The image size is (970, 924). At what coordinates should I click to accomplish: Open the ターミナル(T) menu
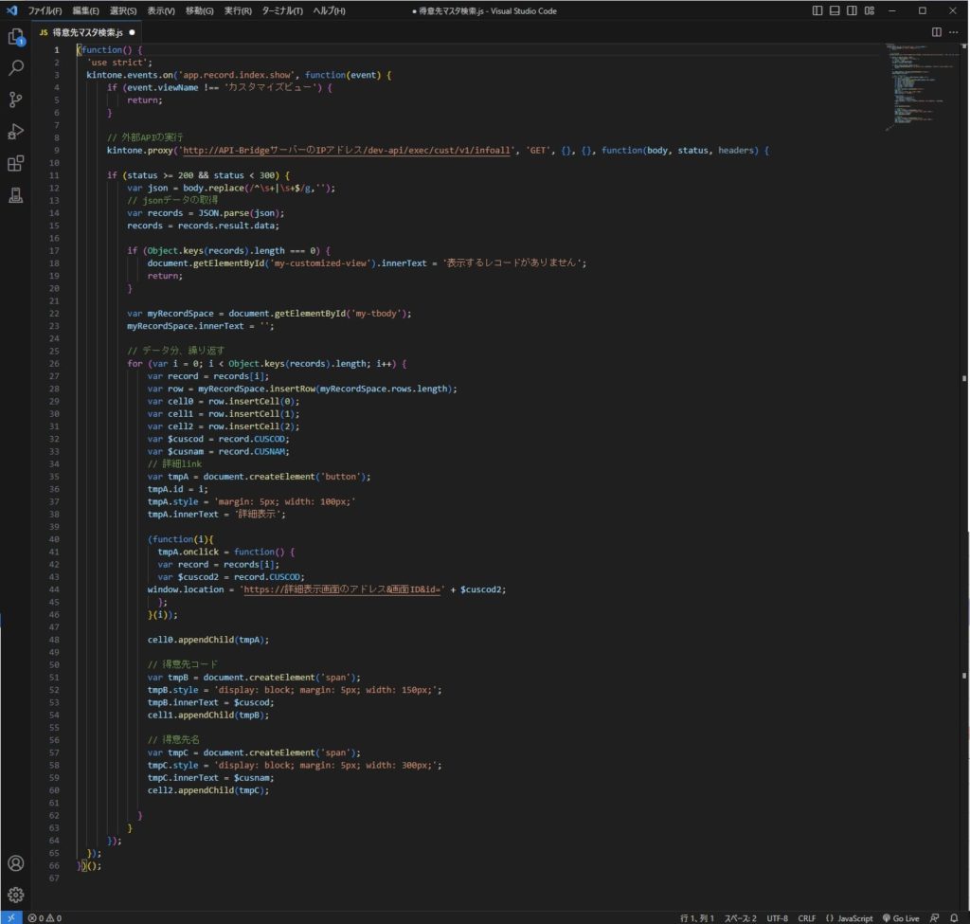tap(282, 11)
